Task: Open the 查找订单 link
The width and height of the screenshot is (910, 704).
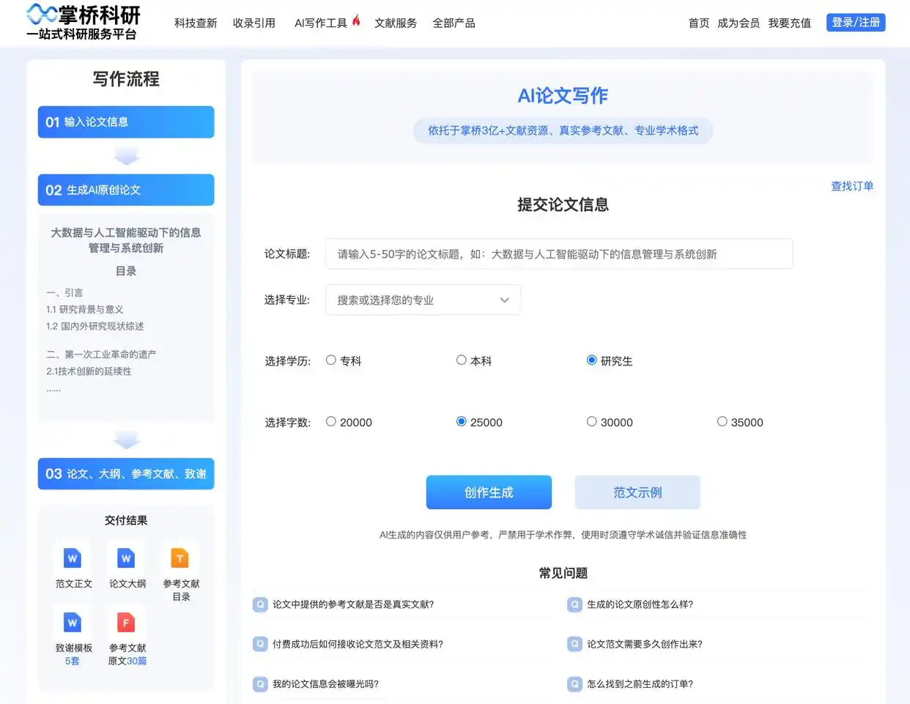Action: pyautogui.click(x=852, y=186)
